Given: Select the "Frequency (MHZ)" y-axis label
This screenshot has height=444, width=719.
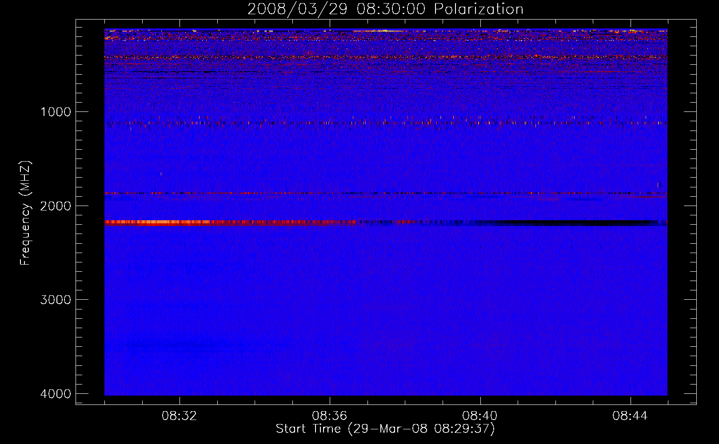Looking at the screenshot, I should pos(26,213).
